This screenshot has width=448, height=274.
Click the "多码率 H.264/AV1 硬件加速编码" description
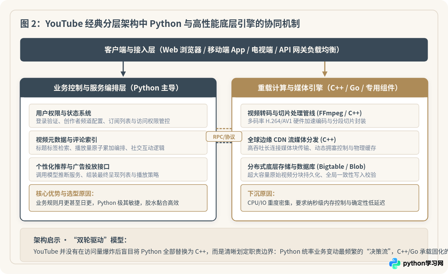(307, 121)
